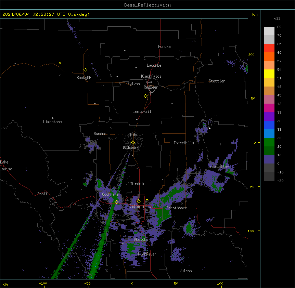Screen dimensions: 295x288
Task: Click the Stettler town label
Action: [x=217, y=81]
